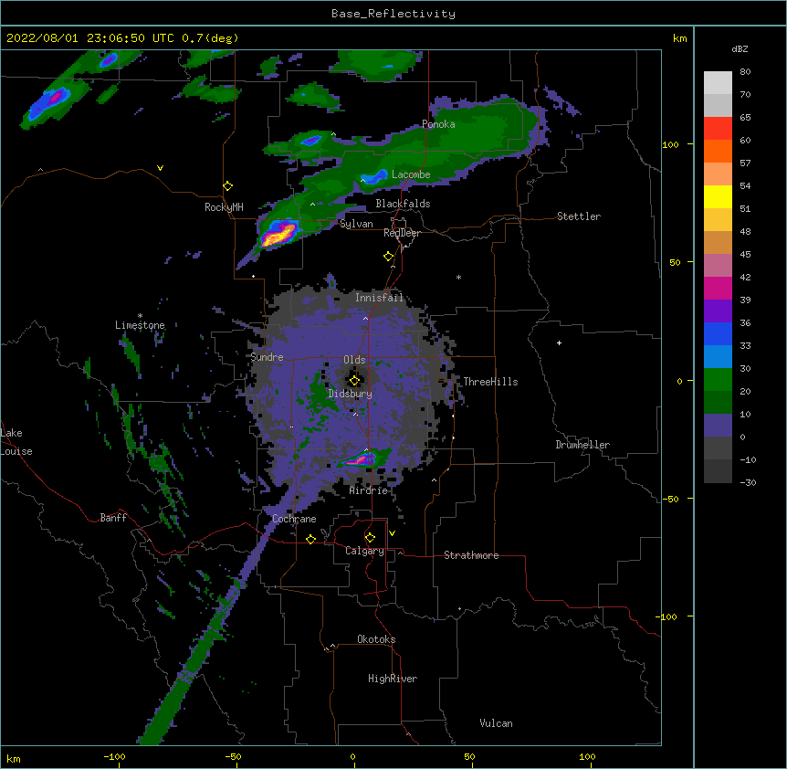This screenshot has width=787, height=769.
Task: Click the Limestone label
Action: (140, 325)
